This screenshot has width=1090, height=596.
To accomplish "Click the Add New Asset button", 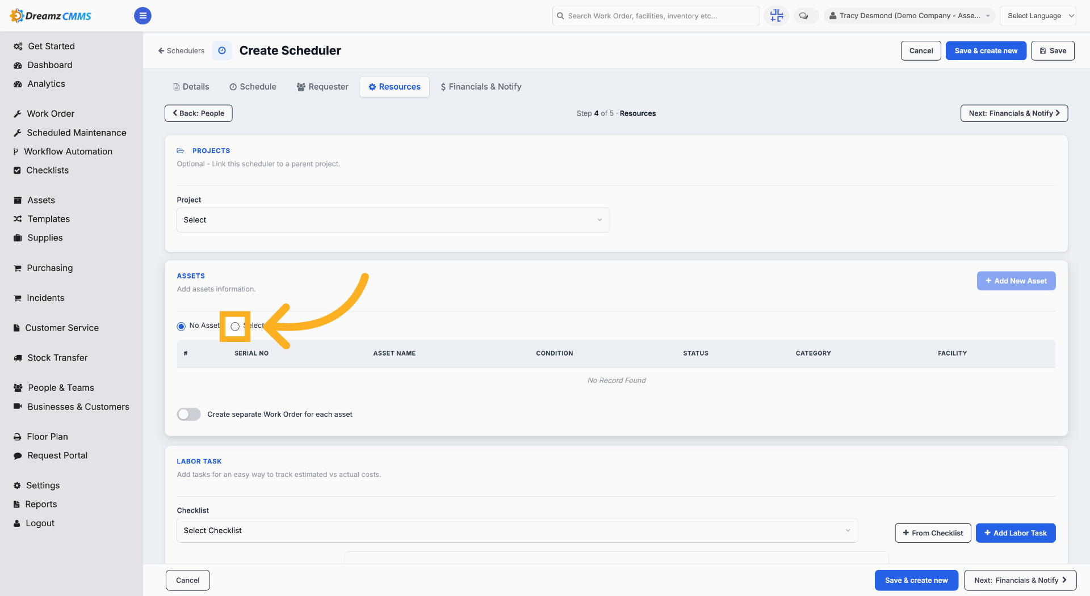I will (1016, 281).
